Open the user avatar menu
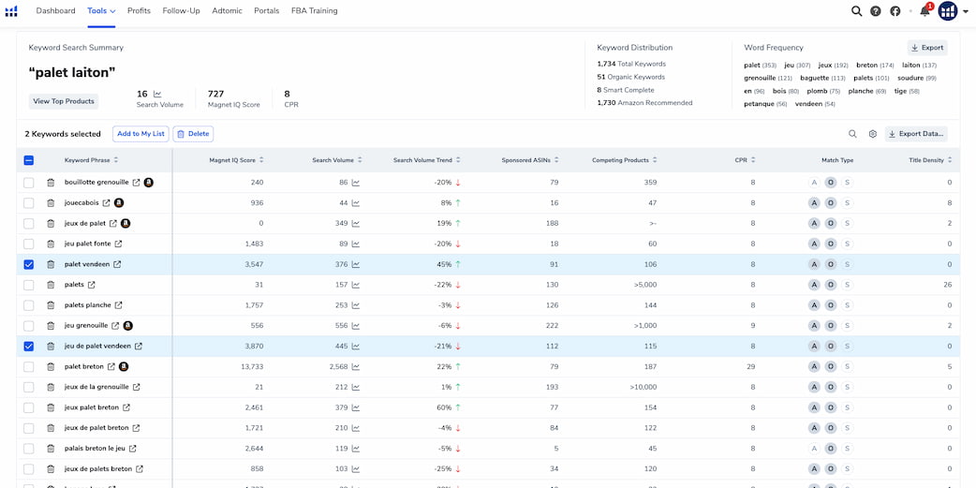Image resolution: width=976 pixels, height=488 pixels. click(x=947, y=11)
